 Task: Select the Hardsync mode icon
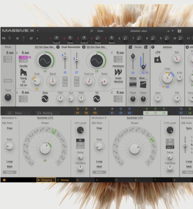click(x=118, y=72)
